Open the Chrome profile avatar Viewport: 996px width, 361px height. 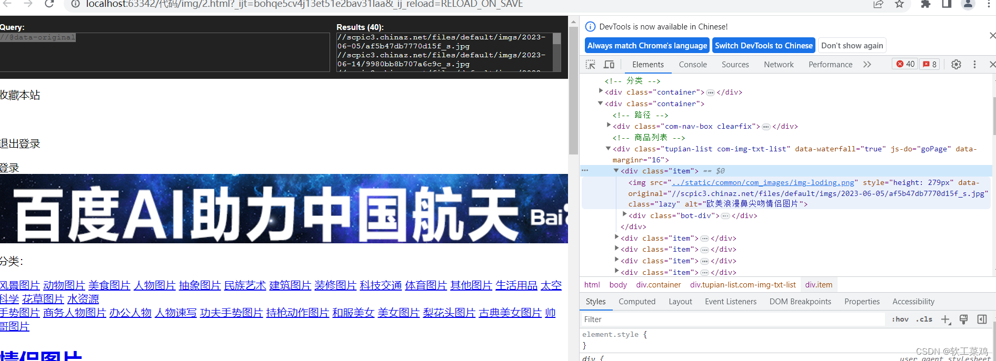point(968,4)
